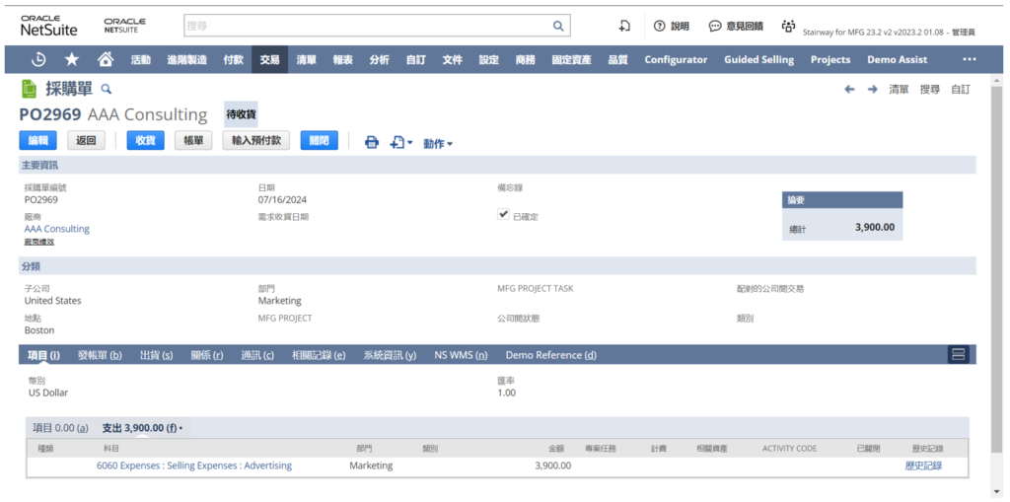Open the shortcuts star icon

point(71,59)
